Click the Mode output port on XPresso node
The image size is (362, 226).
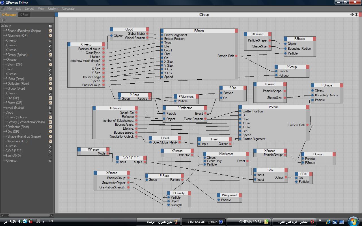[x=108, y=153]
